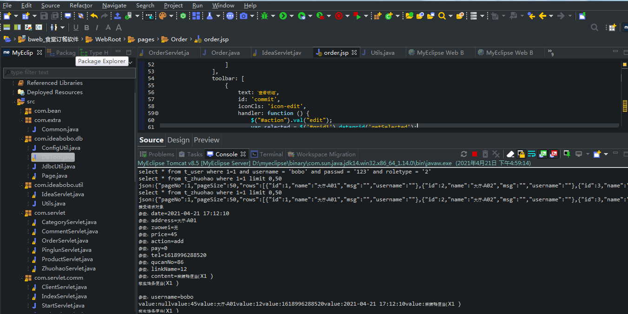Collapse the com.servlet package in the tree

click(x=21, y=213)
